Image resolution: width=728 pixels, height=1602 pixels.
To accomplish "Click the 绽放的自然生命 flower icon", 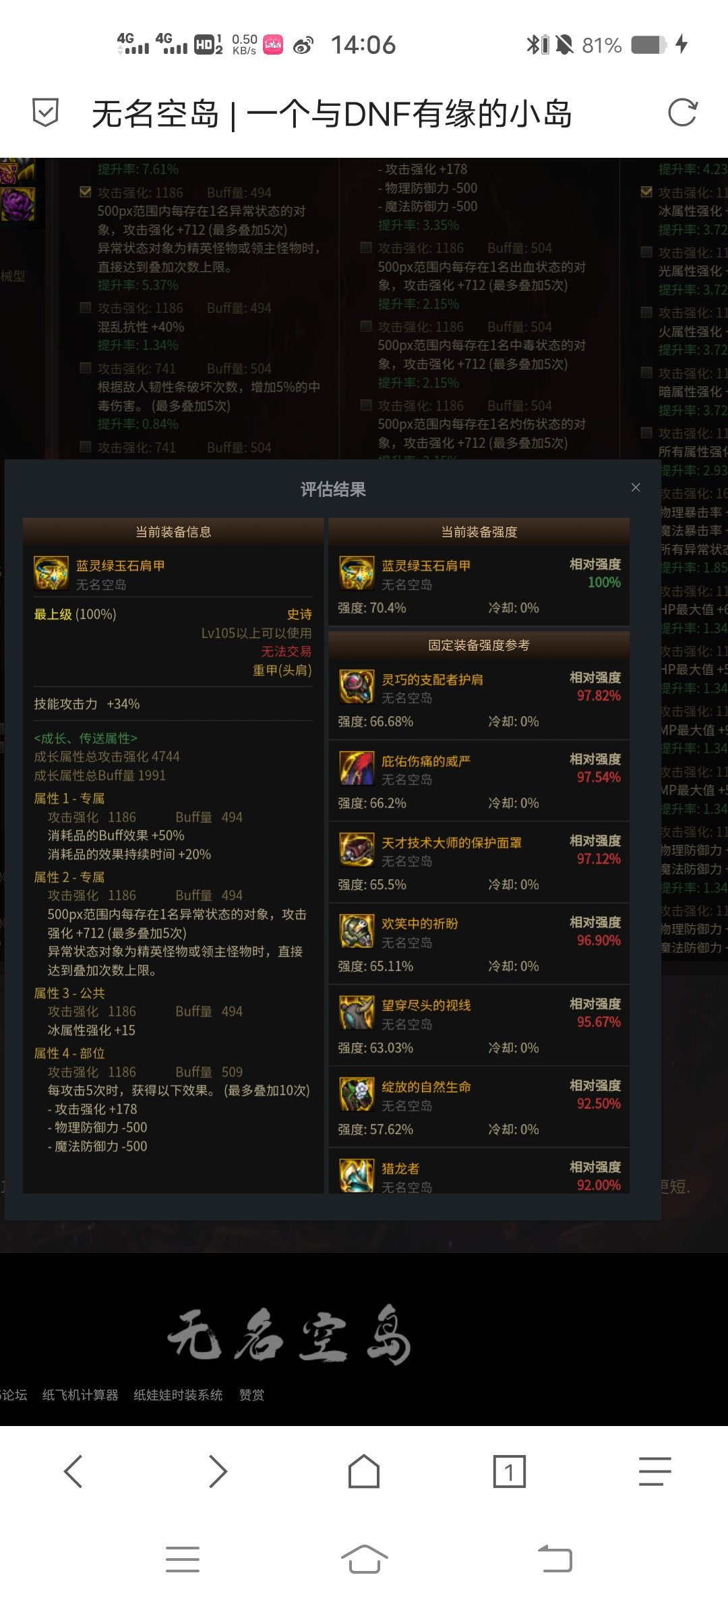I will coord(357,1095).
